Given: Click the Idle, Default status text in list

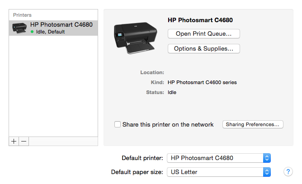Looking at the screenshot, I should pyautogui.click(x=50, y=32).
